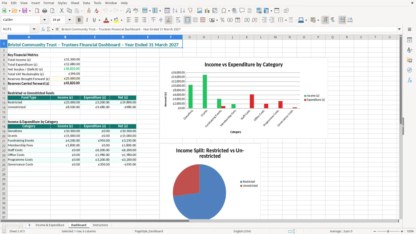This screenshot has height=234, width=416.
Task: Apply the yellow Background Color swatch
Action: pos(116,20)
